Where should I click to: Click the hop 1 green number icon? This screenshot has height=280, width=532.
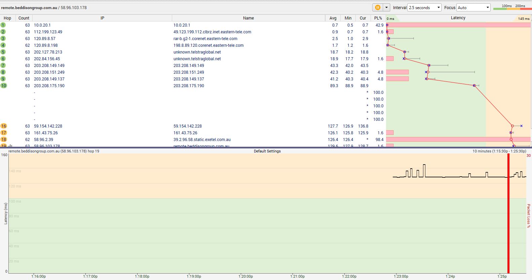[x=3, y=25]
